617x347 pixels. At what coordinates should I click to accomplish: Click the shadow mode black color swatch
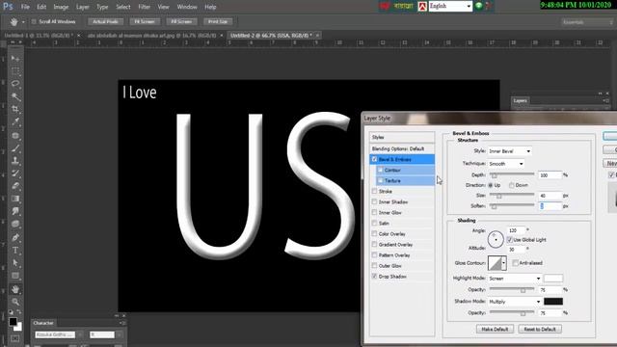553,302
